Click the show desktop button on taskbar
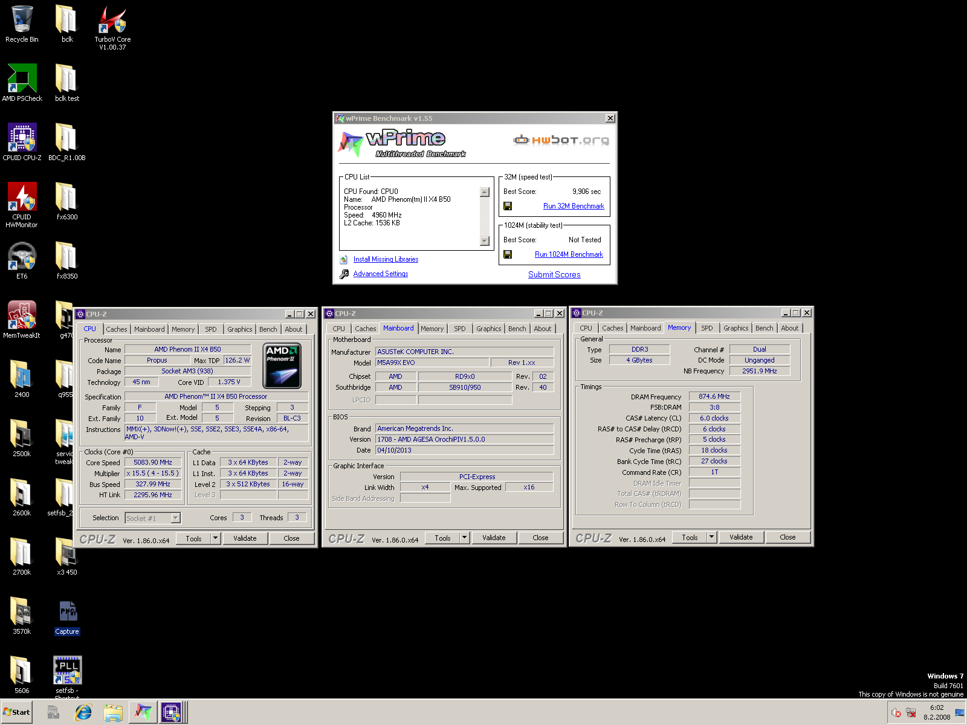 click(x=960, y=713)
